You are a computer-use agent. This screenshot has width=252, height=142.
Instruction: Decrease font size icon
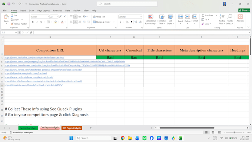coord(65,17)
